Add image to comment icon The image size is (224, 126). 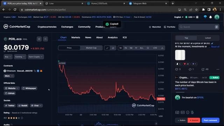click(x=177, y=112)
